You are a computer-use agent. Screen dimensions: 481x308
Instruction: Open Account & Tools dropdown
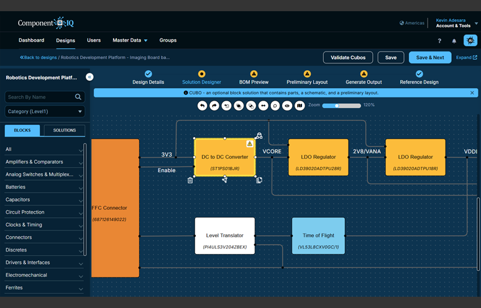point(456,23)
